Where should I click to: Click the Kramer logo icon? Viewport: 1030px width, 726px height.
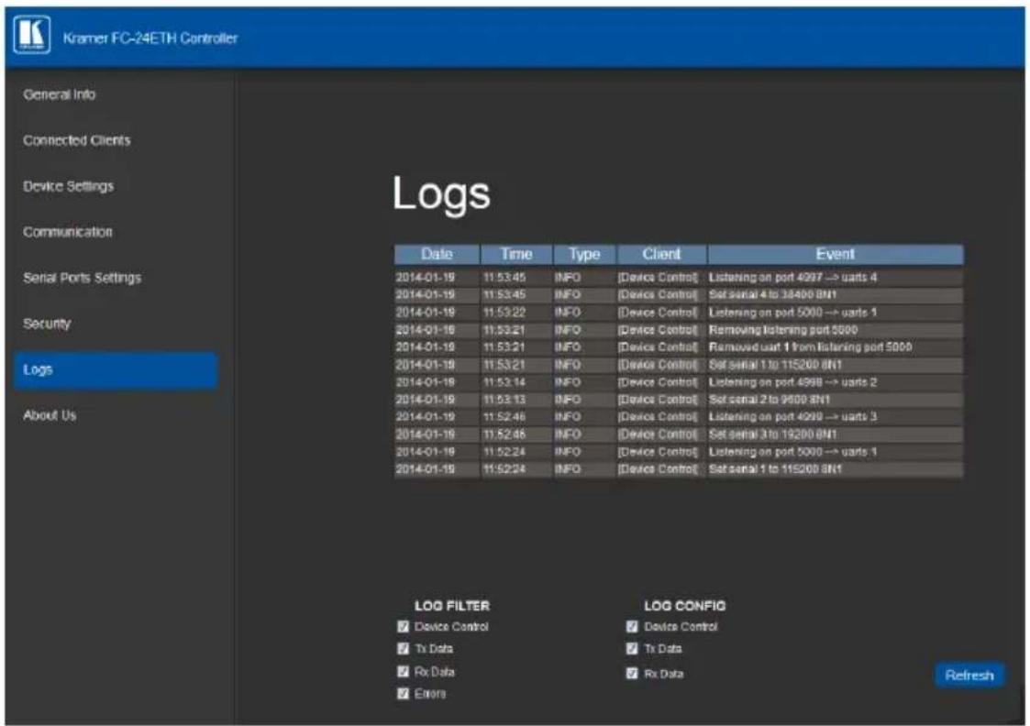[31, 36]
